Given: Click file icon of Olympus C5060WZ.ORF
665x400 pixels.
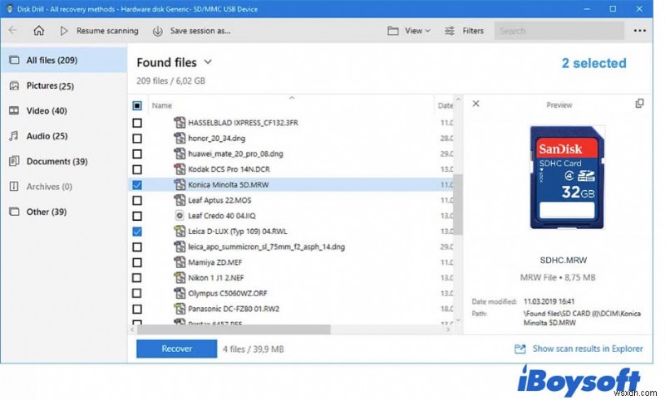Looking at the screenshot, I should tap(180, 293).
